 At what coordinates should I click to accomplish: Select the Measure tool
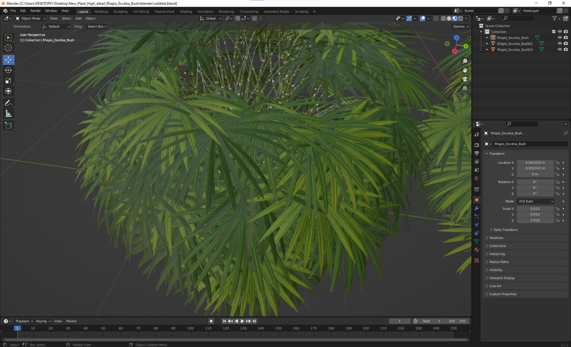point(9,113)
